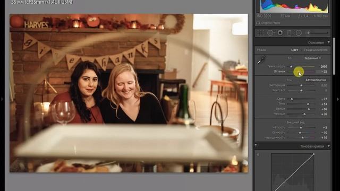
Task: Click the Экспозиция slider handle
Action: pyautogui.click(x=301, y=85)
